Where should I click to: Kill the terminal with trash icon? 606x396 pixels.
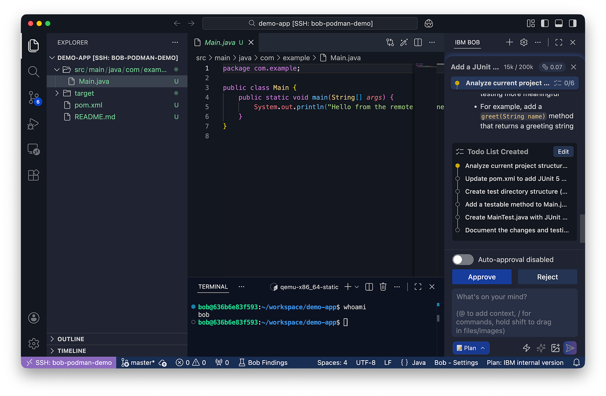(x=383, y=286)
